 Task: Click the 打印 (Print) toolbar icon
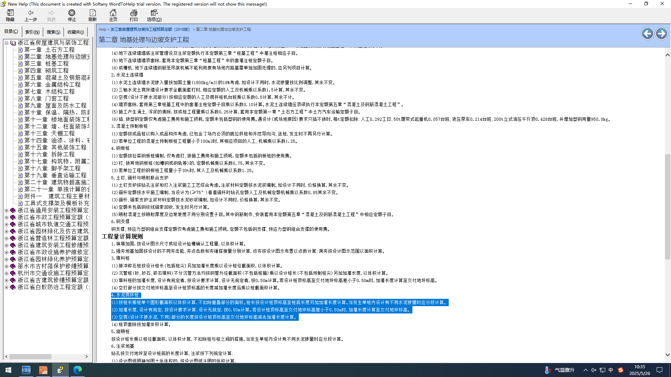point(134,16)
